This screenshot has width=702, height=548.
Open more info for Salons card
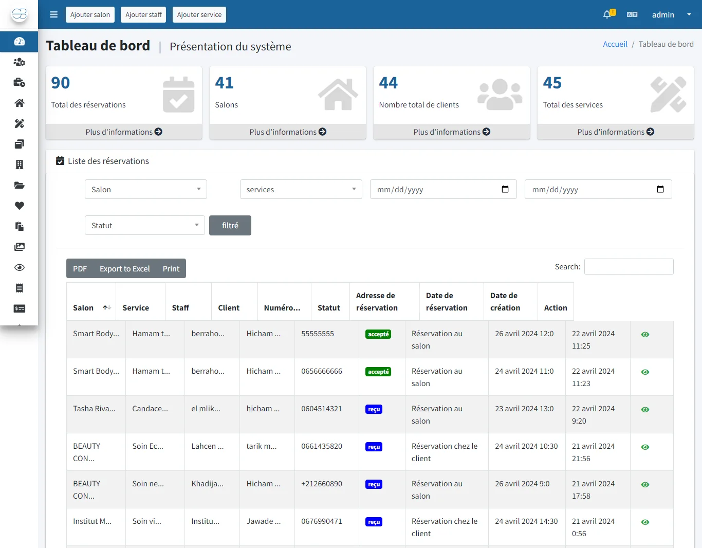pos(288,132)
